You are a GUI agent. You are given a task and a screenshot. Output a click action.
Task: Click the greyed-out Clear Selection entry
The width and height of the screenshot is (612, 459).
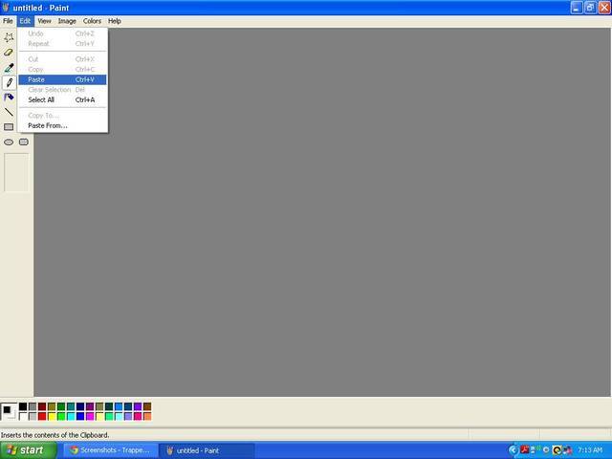[x=62, y=90]
